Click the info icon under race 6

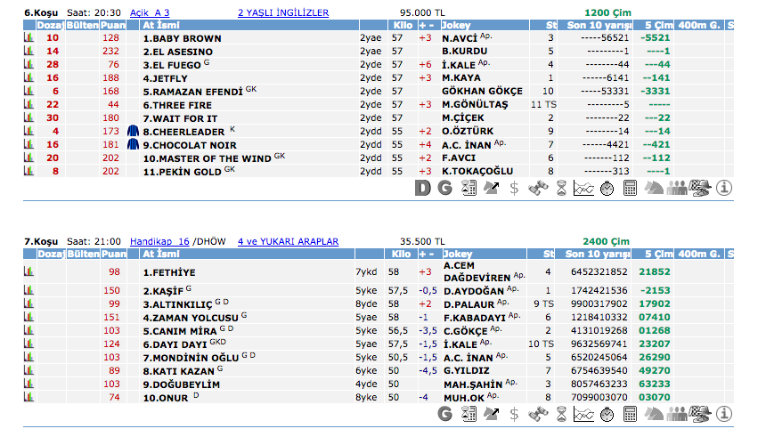(x=724, y=188)
